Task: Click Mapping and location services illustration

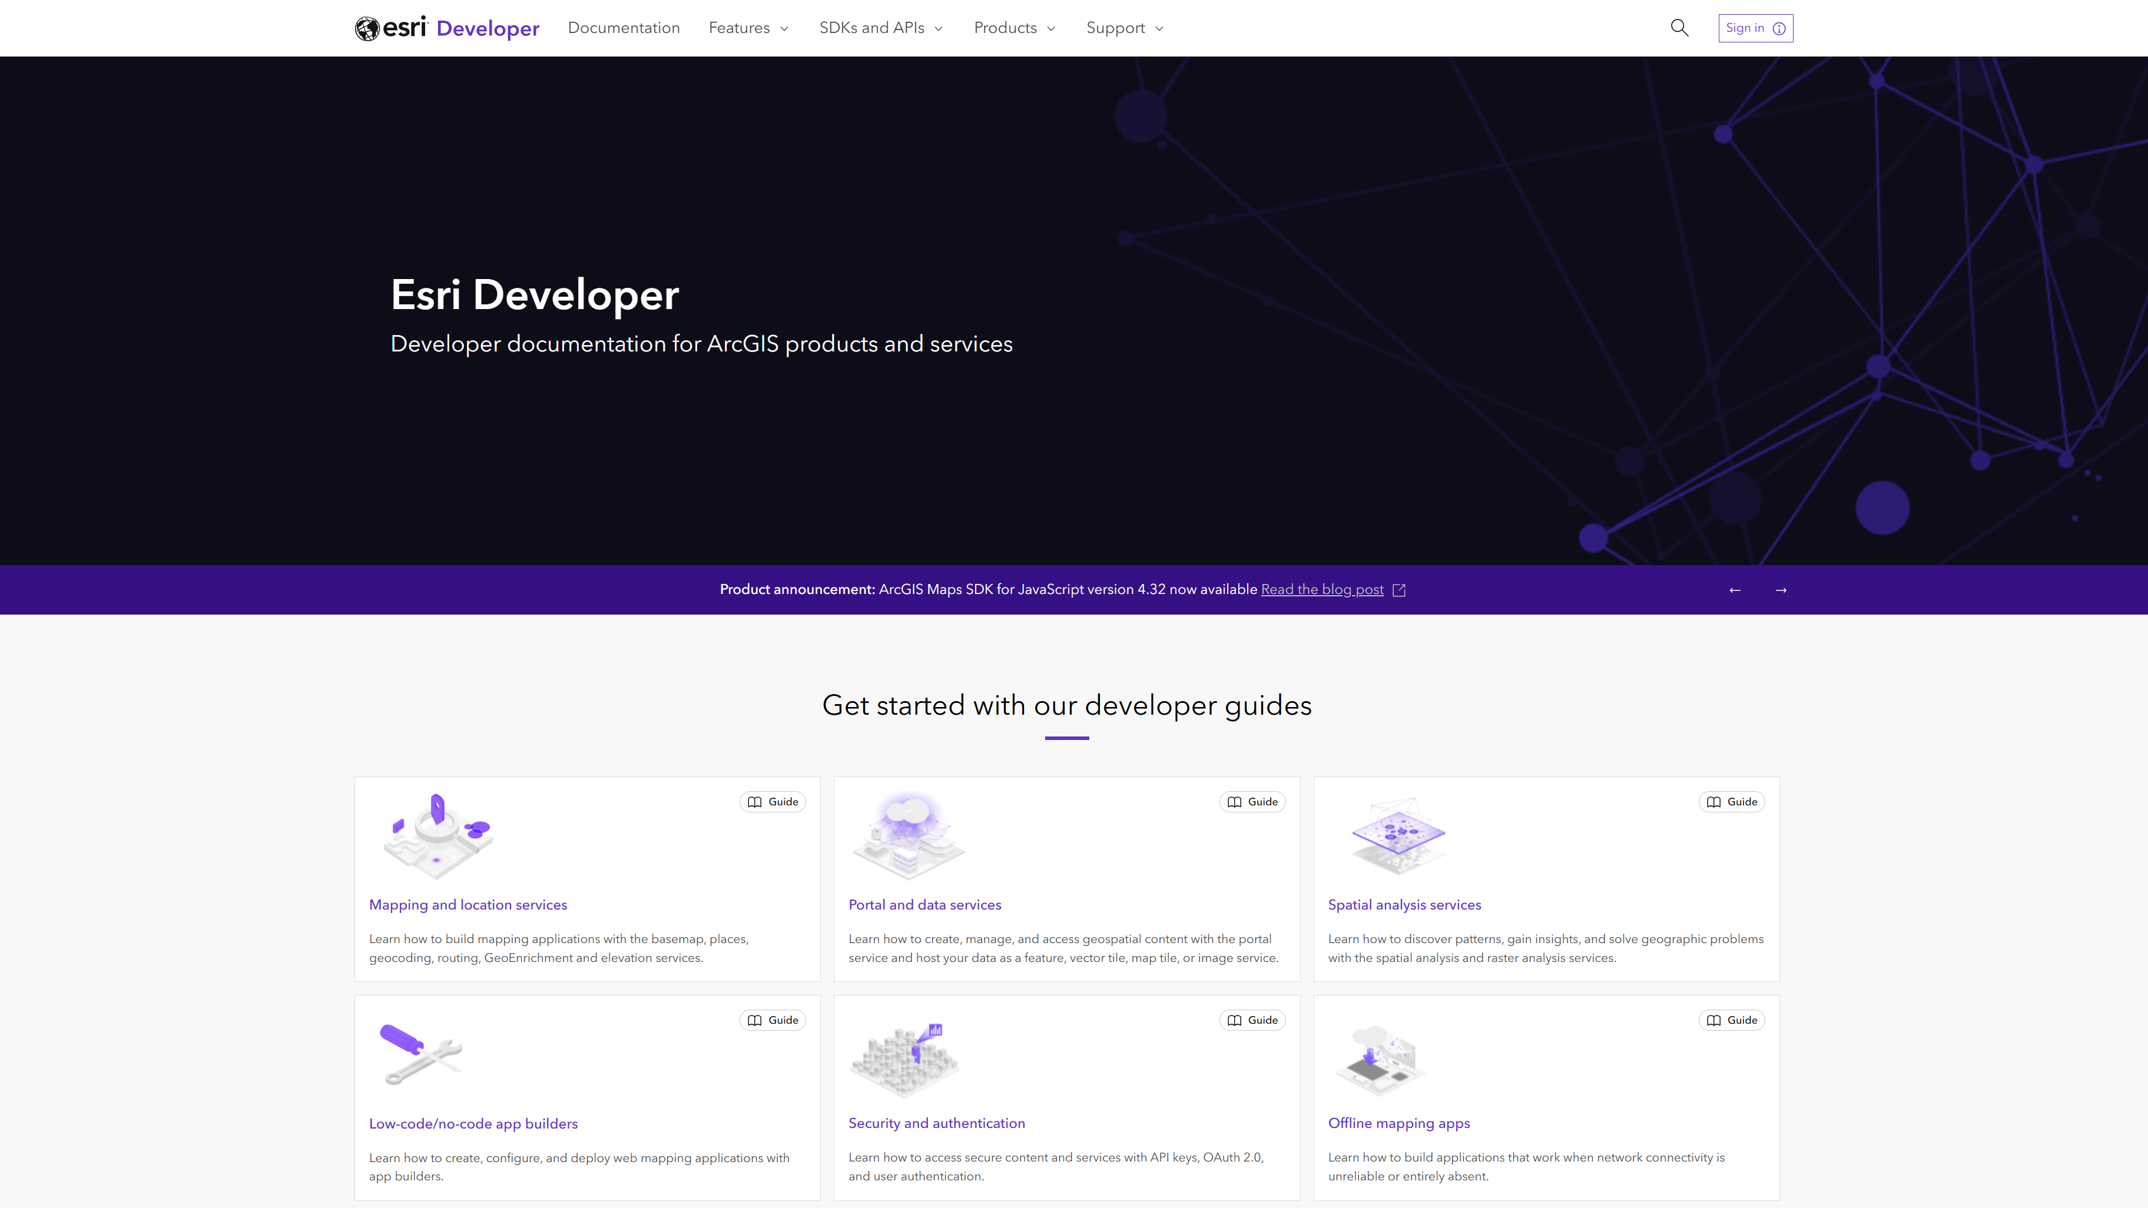Action: click(x=437, y=836)
